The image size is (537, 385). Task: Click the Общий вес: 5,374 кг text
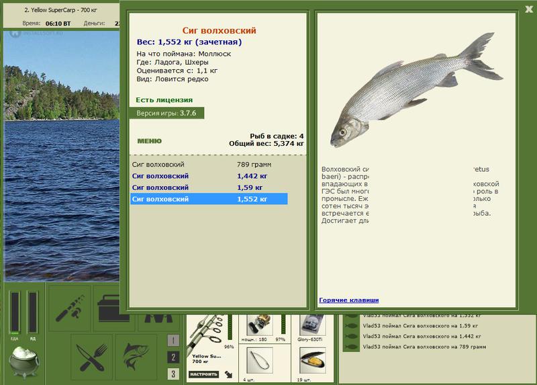266,143
